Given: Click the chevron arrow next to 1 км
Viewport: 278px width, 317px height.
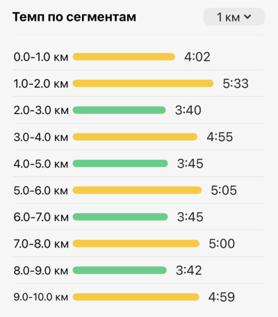Looking at the screenshot, I should pyautogui.click(x=247, y=17).
